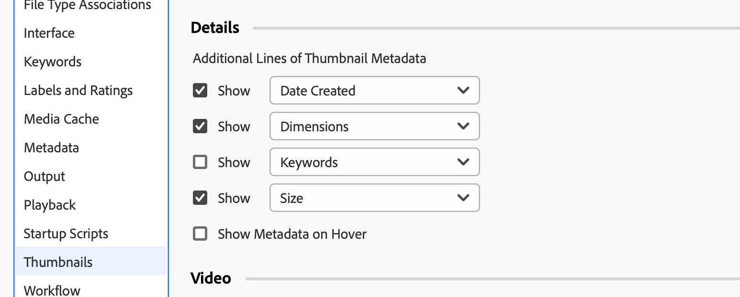740x297 pixels.
Task: Uncheck Show for Date Created metadata
Action: point(200,90)
